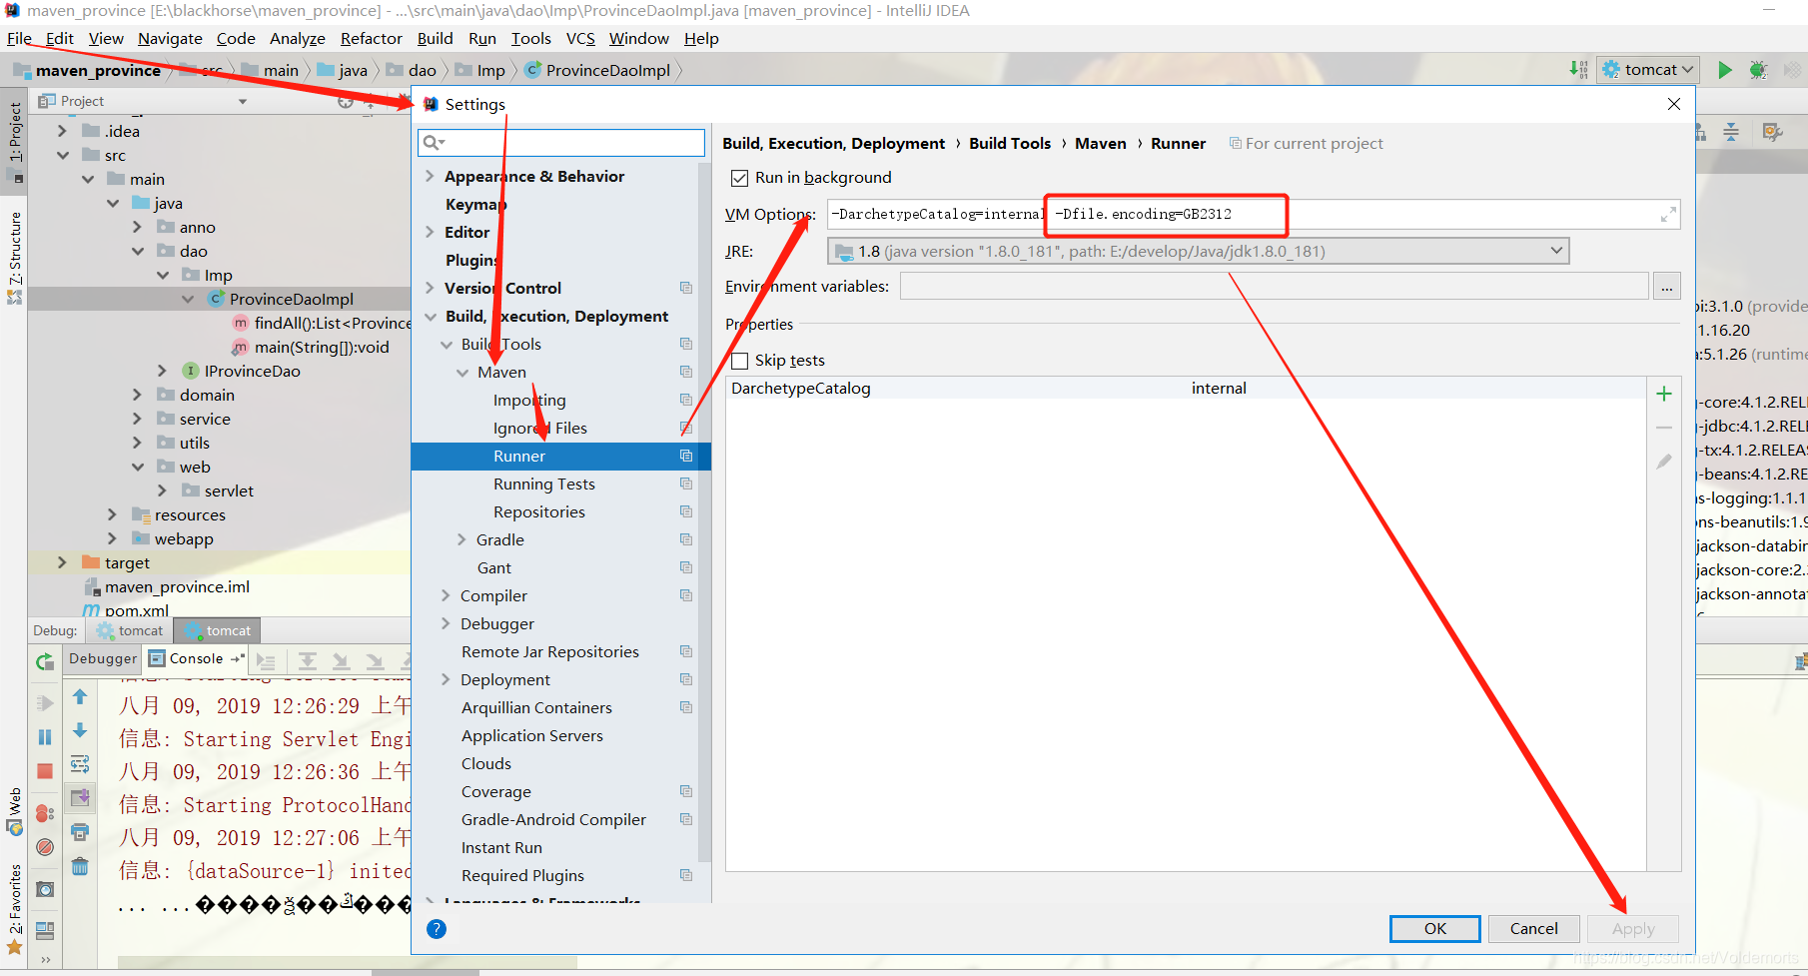Enable Skip tests checkbox
The image size is (1808, 976).
[x=739, y=361]
